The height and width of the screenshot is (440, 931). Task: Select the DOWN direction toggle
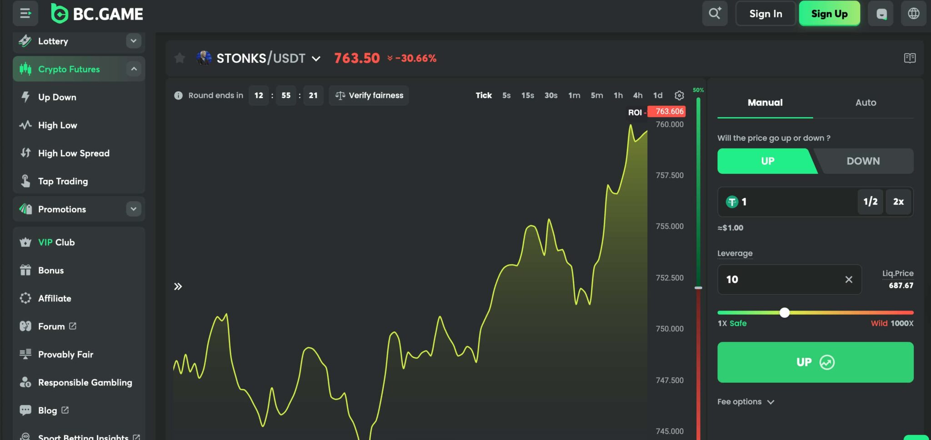863,161
